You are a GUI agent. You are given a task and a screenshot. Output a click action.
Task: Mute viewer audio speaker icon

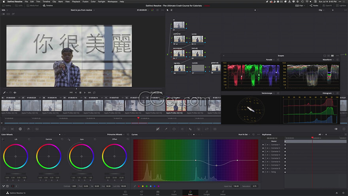(x=15, y=92)
